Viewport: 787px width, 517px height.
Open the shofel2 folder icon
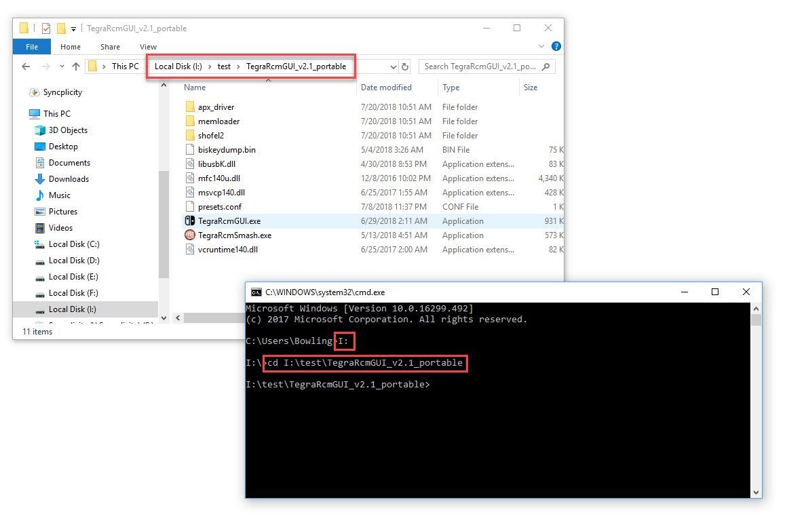(190, 136)
